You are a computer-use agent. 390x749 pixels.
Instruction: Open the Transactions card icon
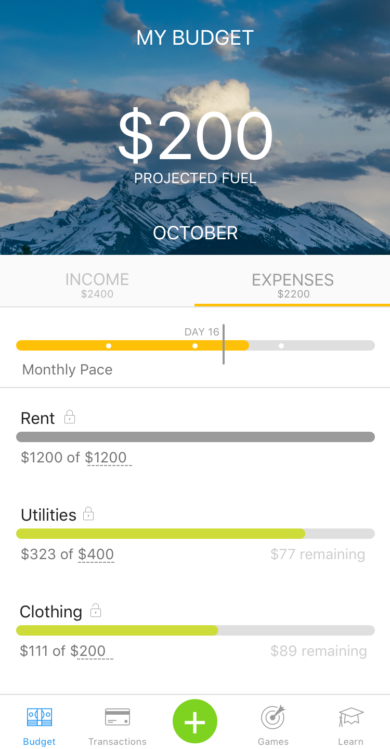pos(118,718)
